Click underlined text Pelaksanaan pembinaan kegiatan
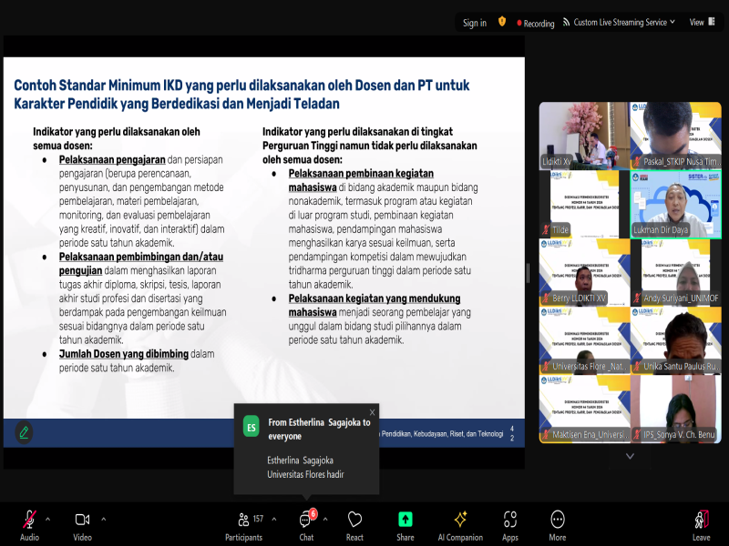Viewport: 729px width, 546px height. [361, 174]
